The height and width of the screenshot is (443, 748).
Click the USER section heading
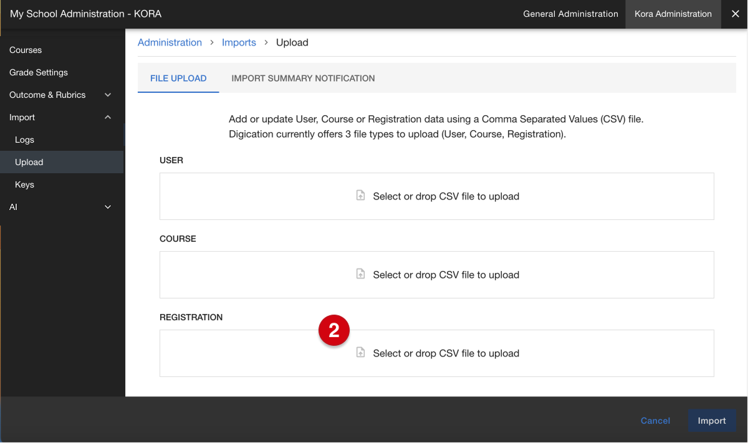171,160
